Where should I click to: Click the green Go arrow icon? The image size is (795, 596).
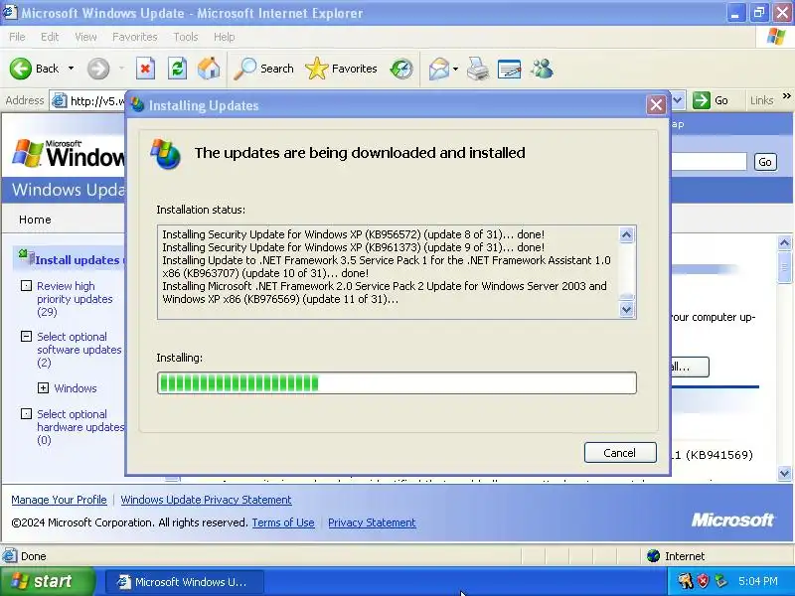point(702,100)
